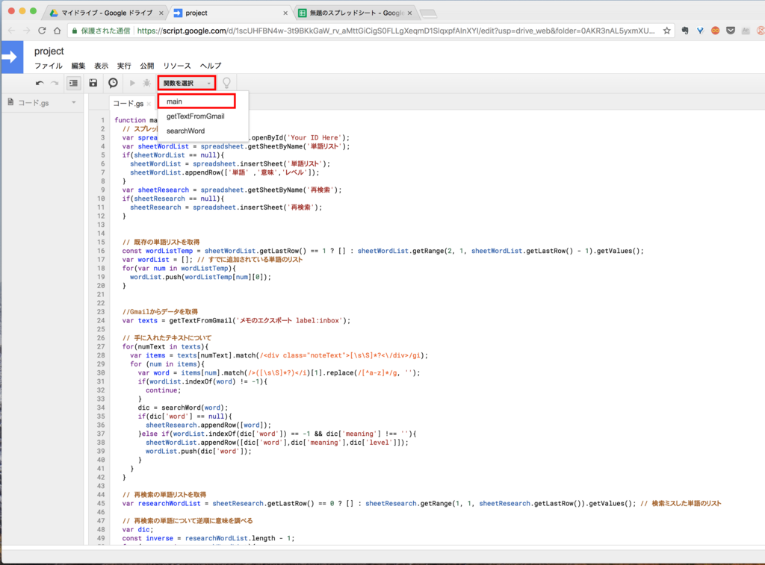Click the orange round extension icon
Viewport: 765px width, 565px height.
pyautogui.click(x=715, y=31)
